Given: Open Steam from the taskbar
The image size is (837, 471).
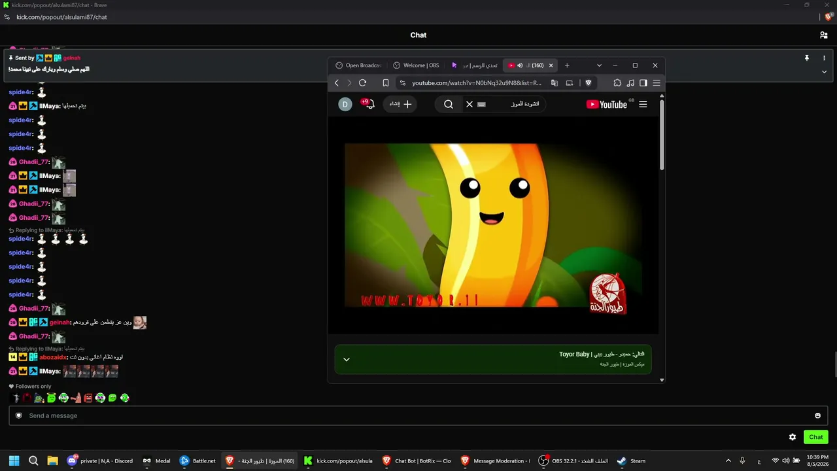Looking at the screenshot, I should coord(632,461).
